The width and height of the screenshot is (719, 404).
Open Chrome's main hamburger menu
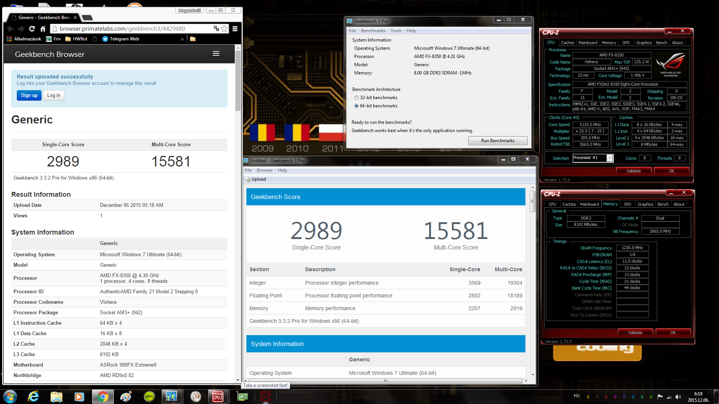click(x=235, y=29)
